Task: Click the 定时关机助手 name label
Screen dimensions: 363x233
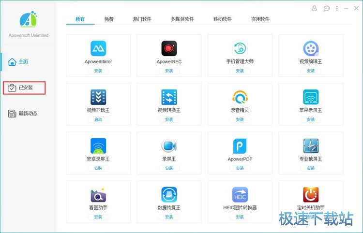Action: point(311,208)
